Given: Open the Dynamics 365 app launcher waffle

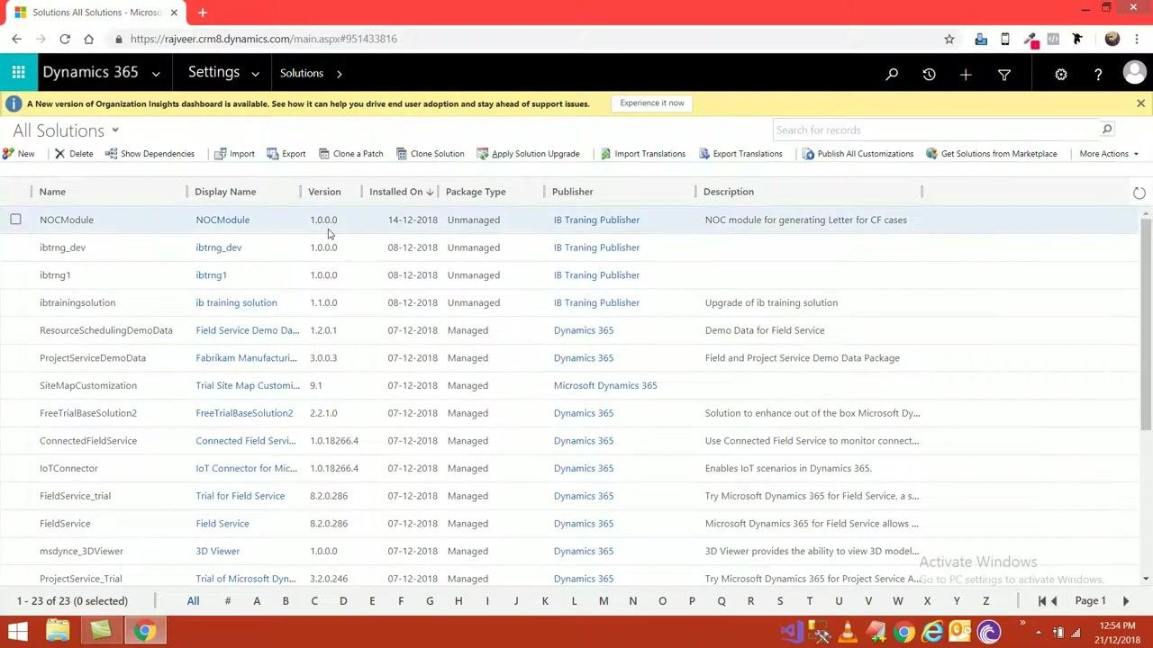Looking at the screenshot, I should pyautogui.click(x=18, y=73).
